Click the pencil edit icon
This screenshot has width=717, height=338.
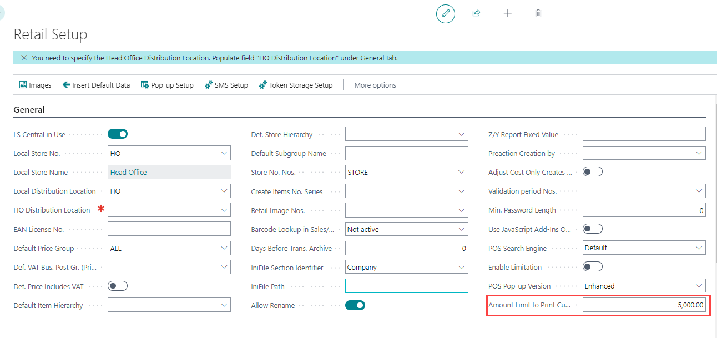click(x=446, y=13)
